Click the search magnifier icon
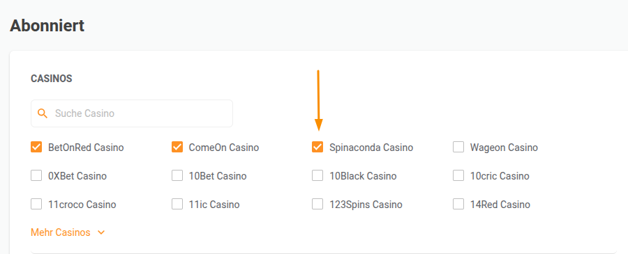This screenshot has height=254, width=628. click(x=42, y=113)
